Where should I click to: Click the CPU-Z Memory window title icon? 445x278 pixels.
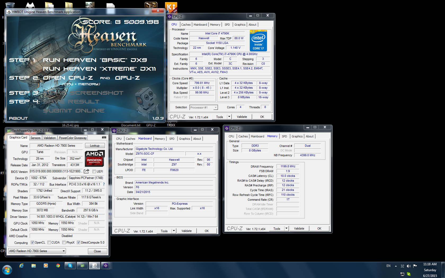pyautogui.click(x=227, y=128)
